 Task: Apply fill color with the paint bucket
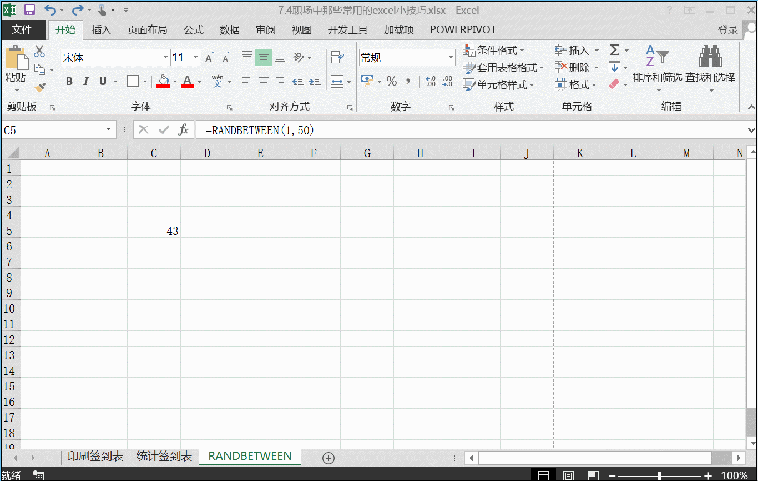tap(163, 81)
